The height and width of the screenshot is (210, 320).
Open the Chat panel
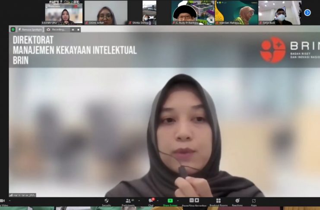(x=151, y=201)
